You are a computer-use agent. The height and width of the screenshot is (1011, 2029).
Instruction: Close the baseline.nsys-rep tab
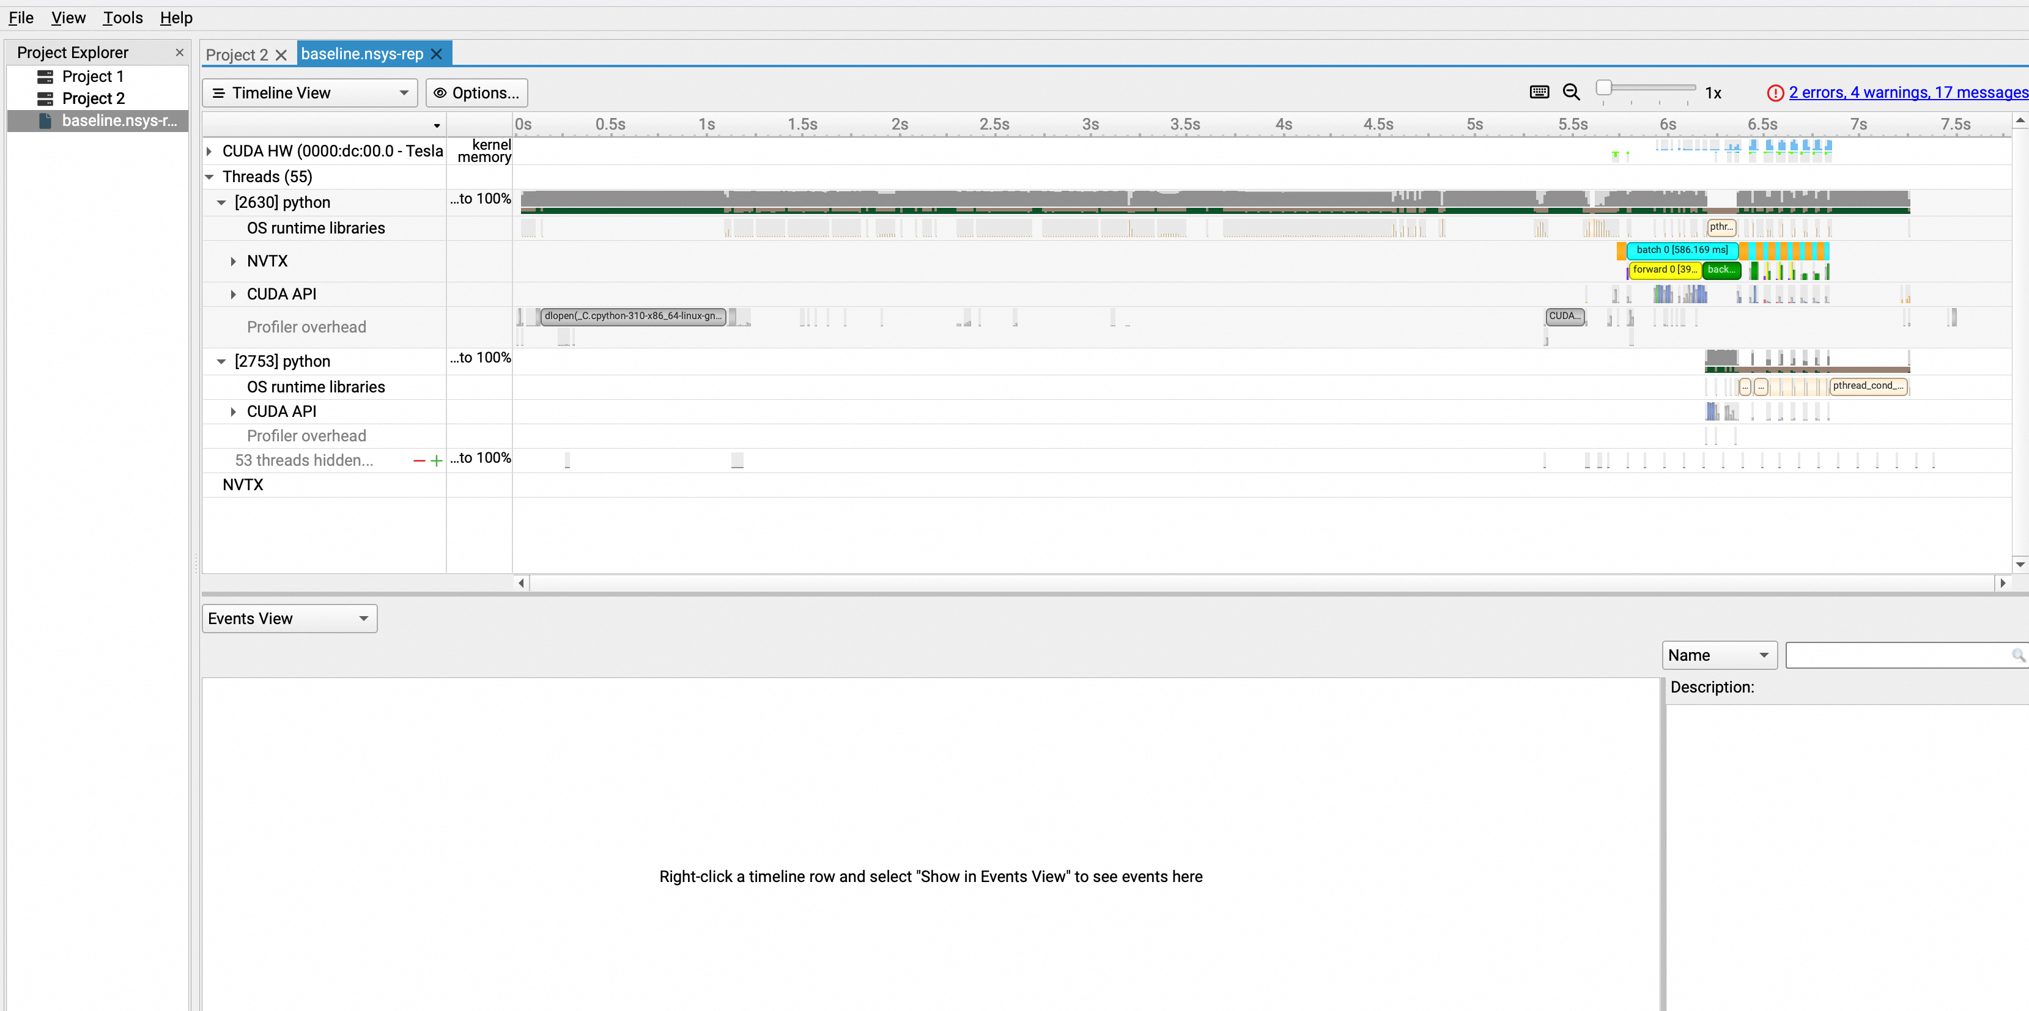pos(437,54)
